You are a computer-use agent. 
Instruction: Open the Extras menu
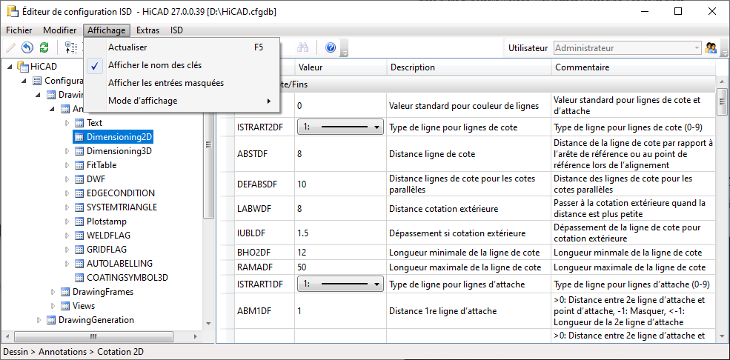tap(147, 30)
